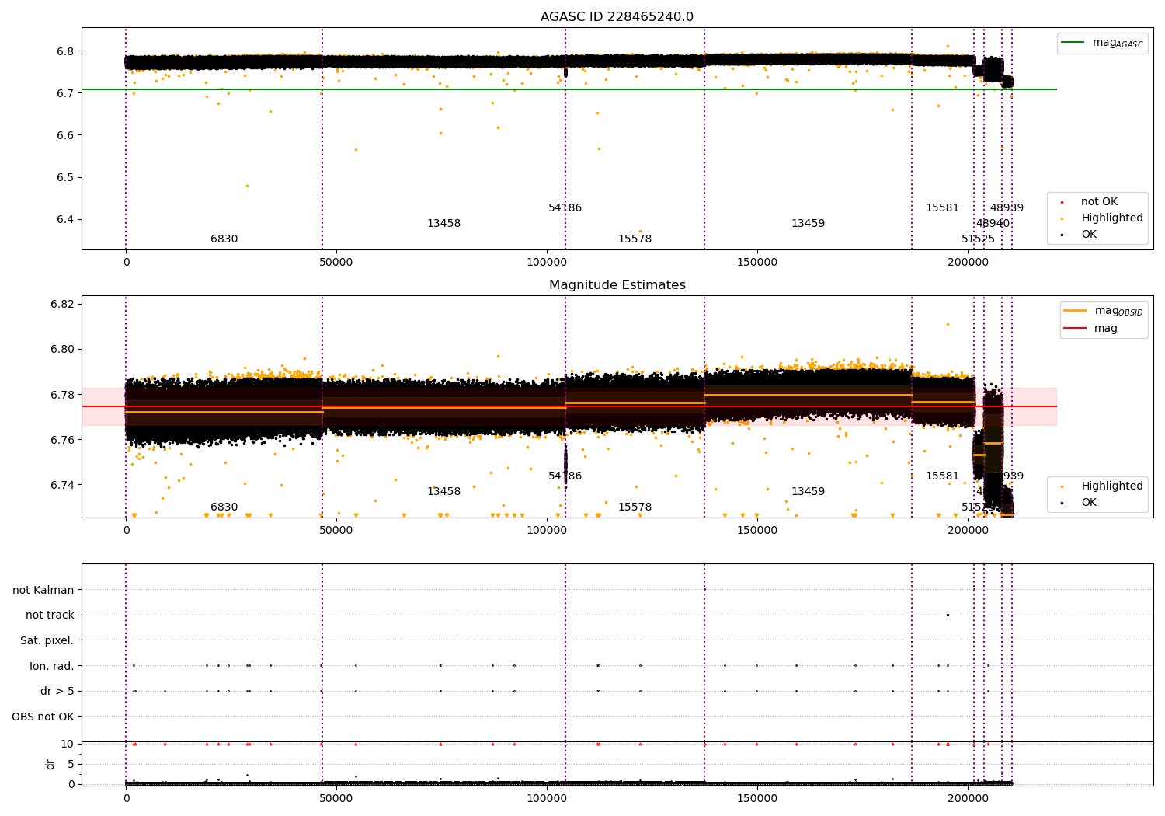Click obsid label 15581 in top plot

[942, 208]
